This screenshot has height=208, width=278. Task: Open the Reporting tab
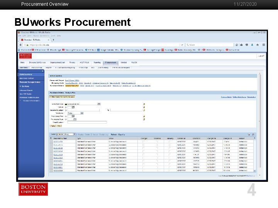(97, 62)
